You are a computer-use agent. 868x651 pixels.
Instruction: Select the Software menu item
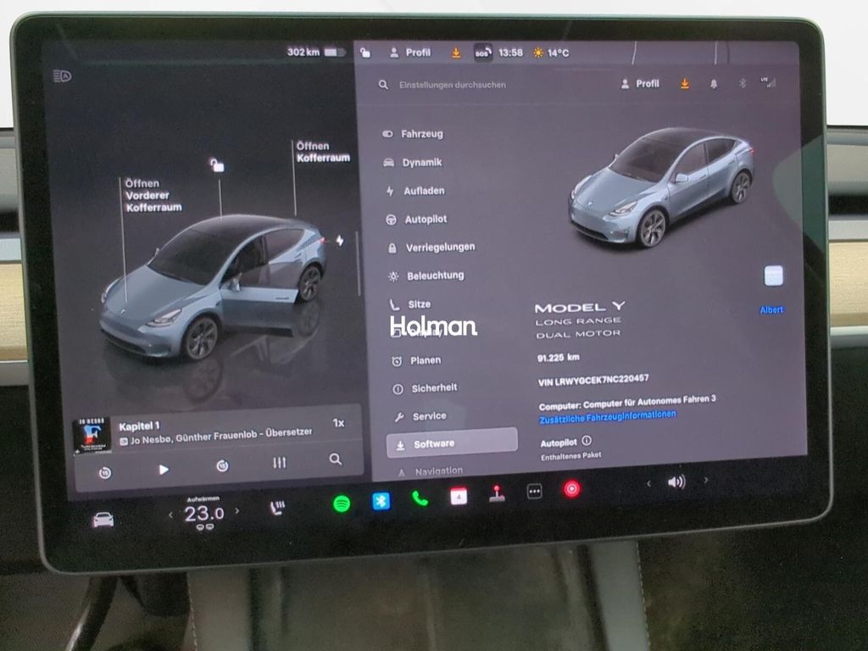(x=451, y=443)
